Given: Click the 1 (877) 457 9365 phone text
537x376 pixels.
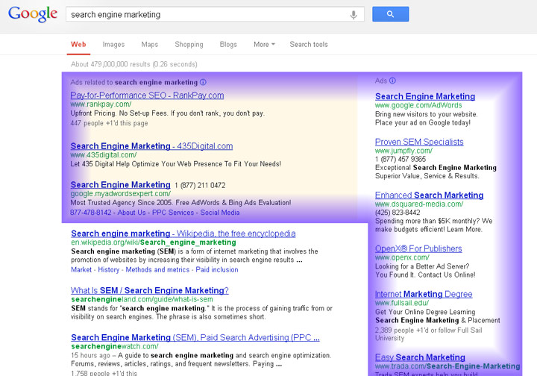Looking at the screenshot, I should tap(401, 159).
